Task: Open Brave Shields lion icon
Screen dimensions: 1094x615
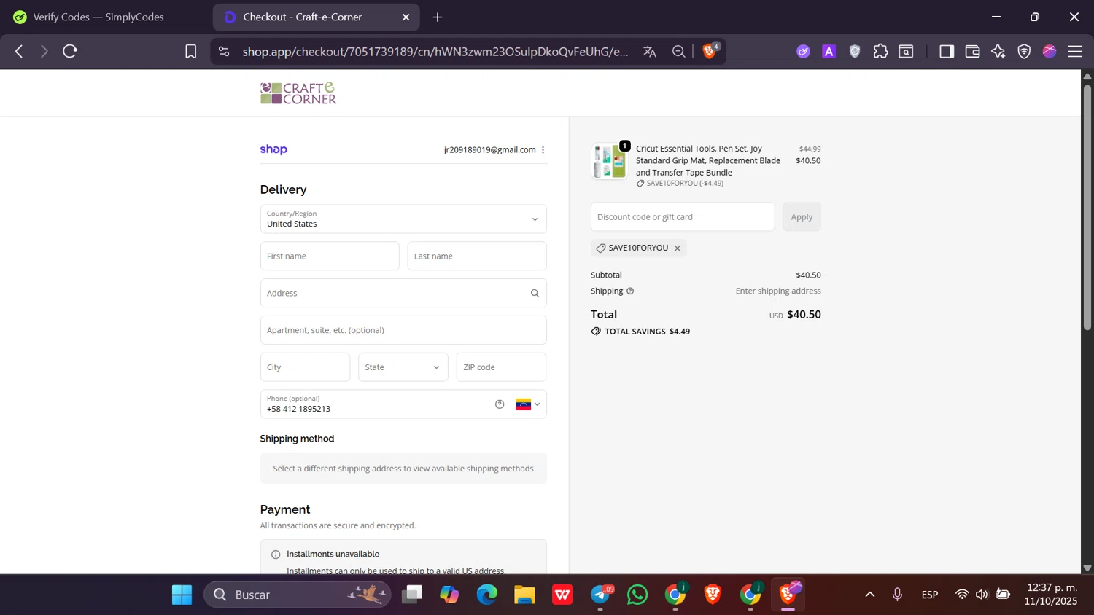Action: point(710,51)
